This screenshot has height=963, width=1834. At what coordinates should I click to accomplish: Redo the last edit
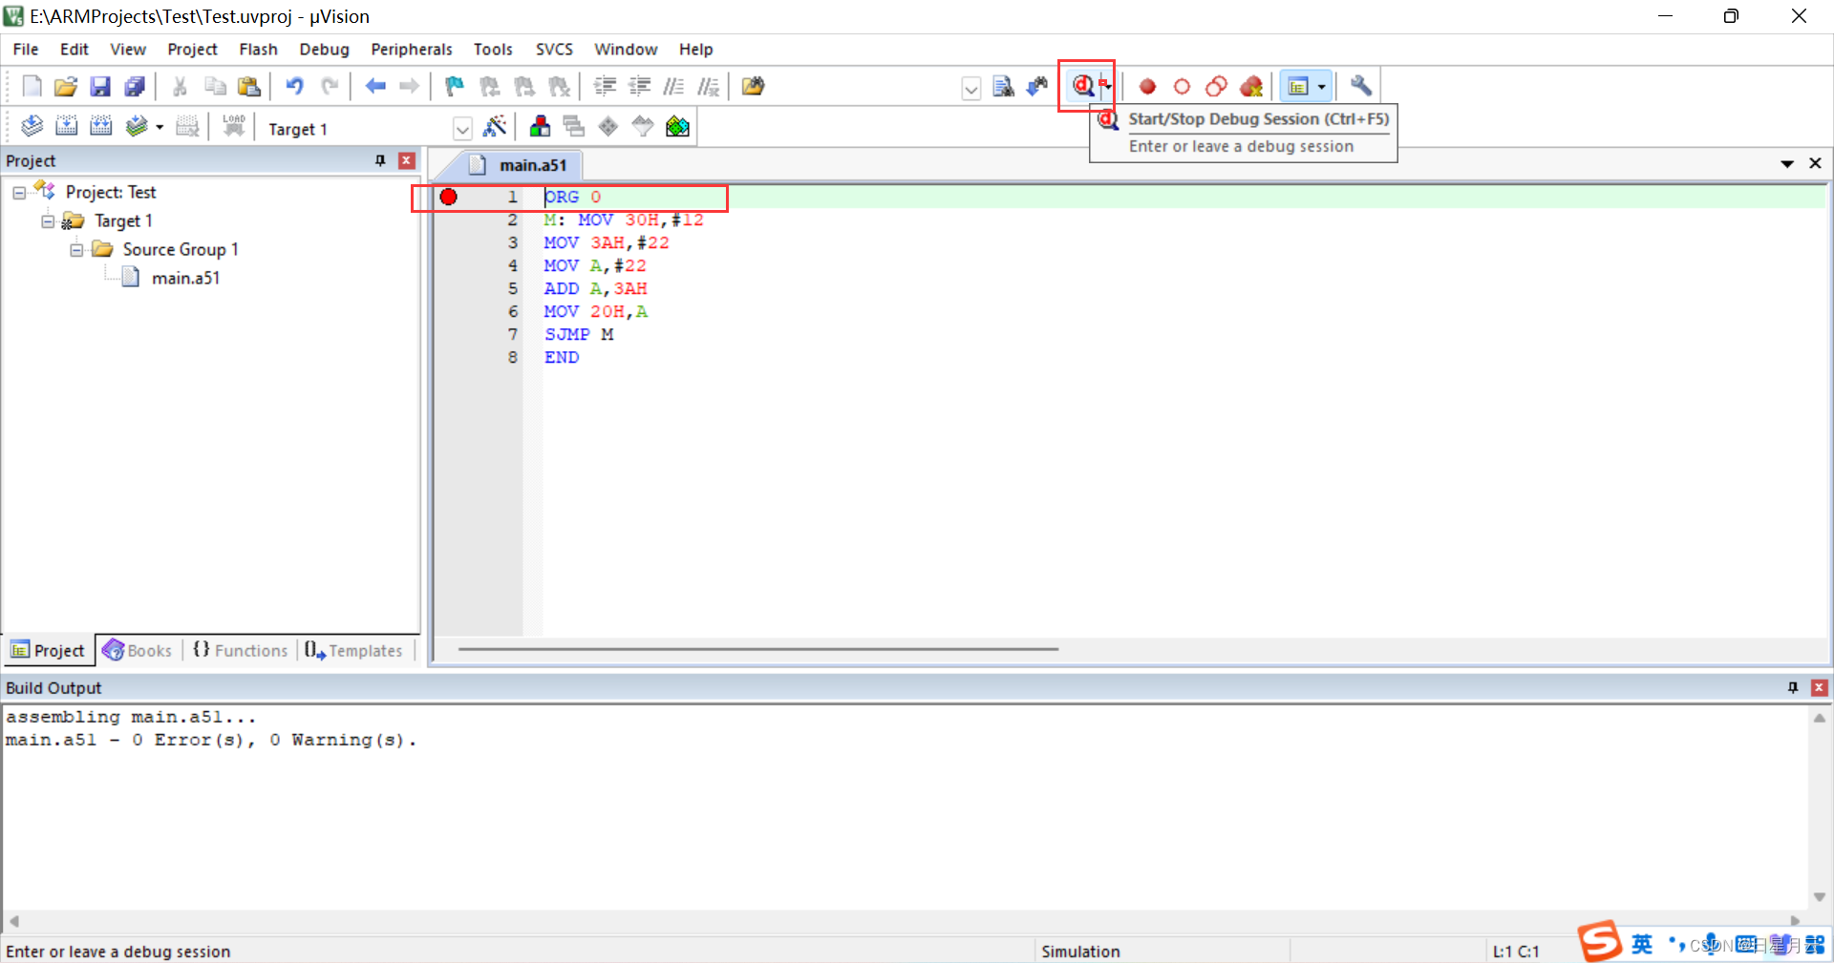(x=330, y=87)
